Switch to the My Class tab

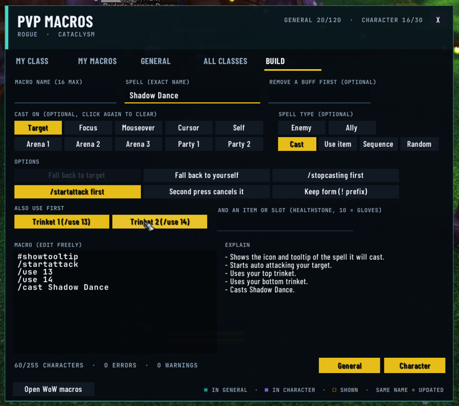click(32, 61)
